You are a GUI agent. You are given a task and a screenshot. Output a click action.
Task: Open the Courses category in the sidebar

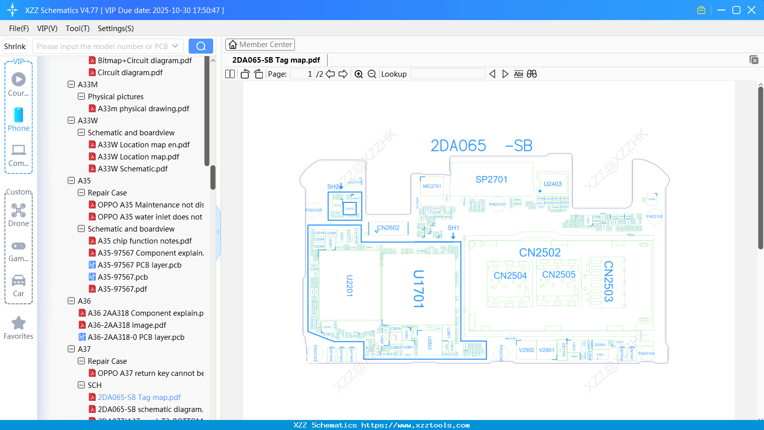(19, 84)
